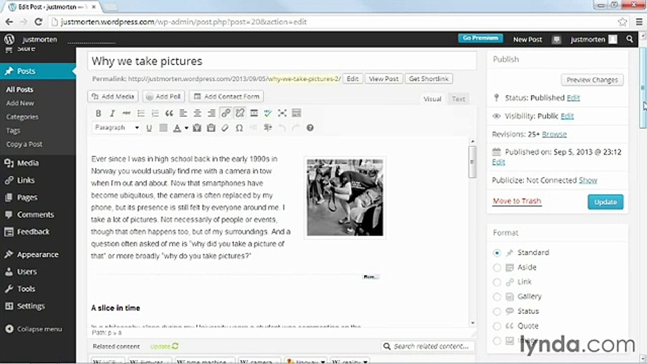Browse post revisions link
This screenshot has width=647, height=364.
pyautogui.click(x=554, y=134)
